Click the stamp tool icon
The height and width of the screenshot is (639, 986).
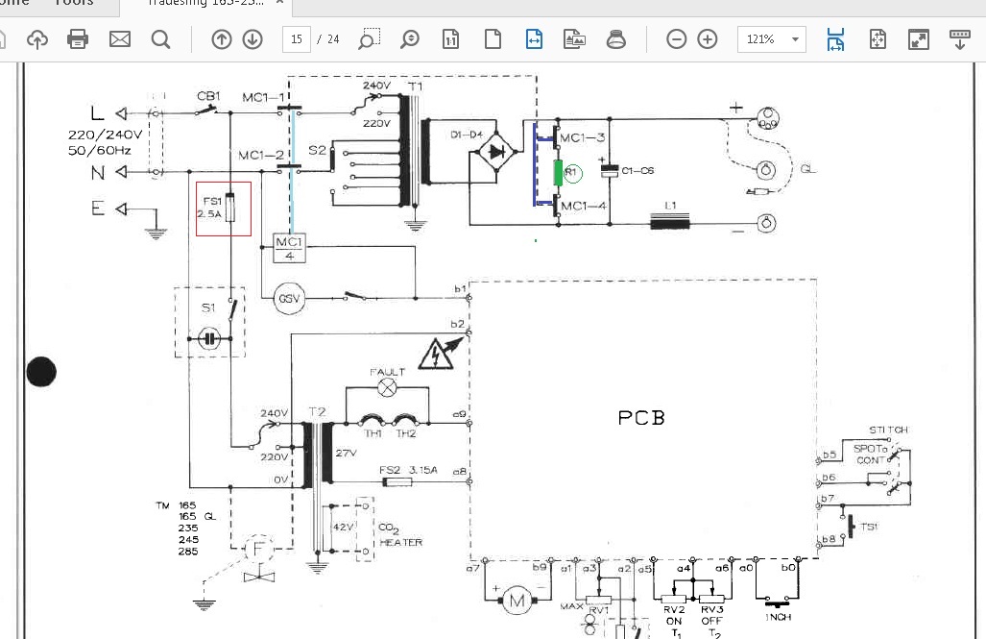point(616,39)
